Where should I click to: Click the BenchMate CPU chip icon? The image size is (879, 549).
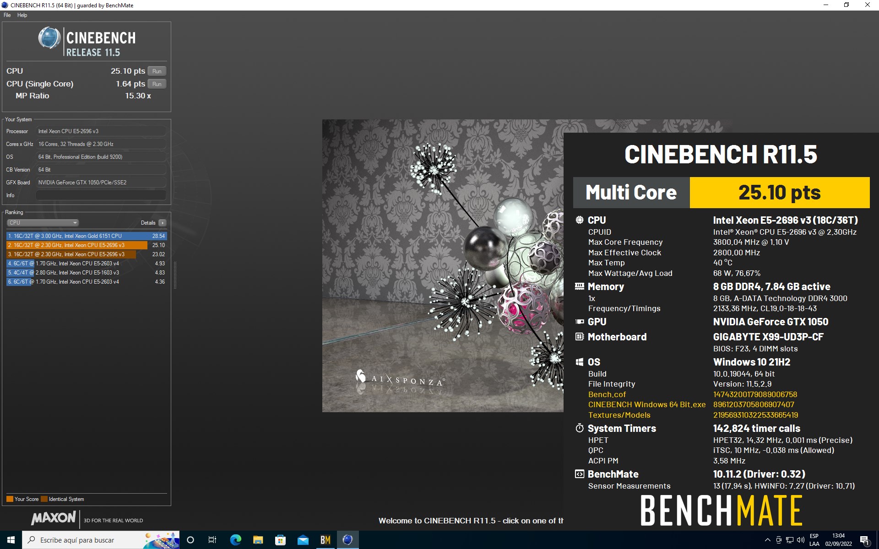click(580, 220)
